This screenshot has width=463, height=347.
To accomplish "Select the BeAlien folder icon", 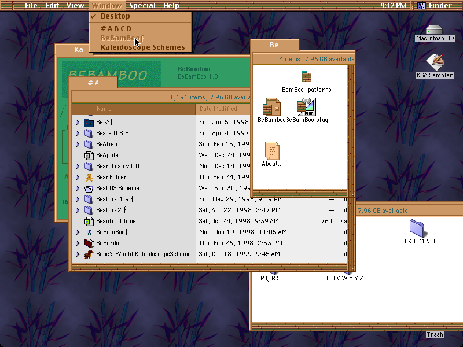I will [89, 144].
